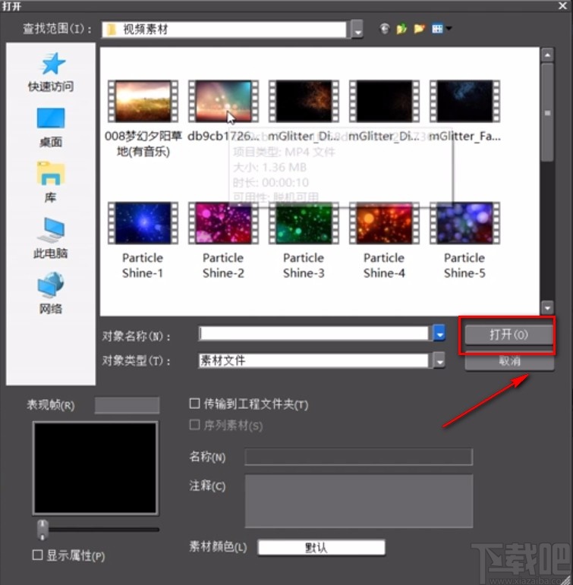Enable the 显示属性 checkbox
Image resolution: width=573 pixels, height=585 pixels.
[x=37, y=555]
